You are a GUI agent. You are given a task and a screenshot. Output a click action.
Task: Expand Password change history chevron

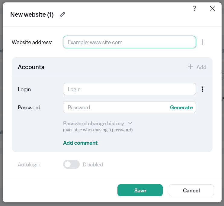[x=130, y=123]
